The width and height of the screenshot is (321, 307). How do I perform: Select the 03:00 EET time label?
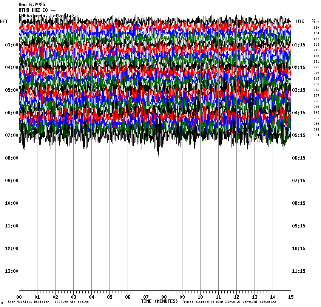tap(12, 45)
